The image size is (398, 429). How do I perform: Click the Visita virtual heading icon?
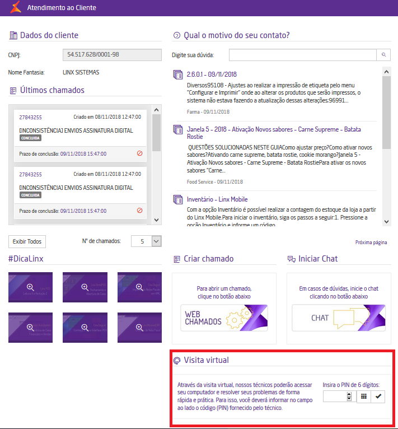coord(177,361)
